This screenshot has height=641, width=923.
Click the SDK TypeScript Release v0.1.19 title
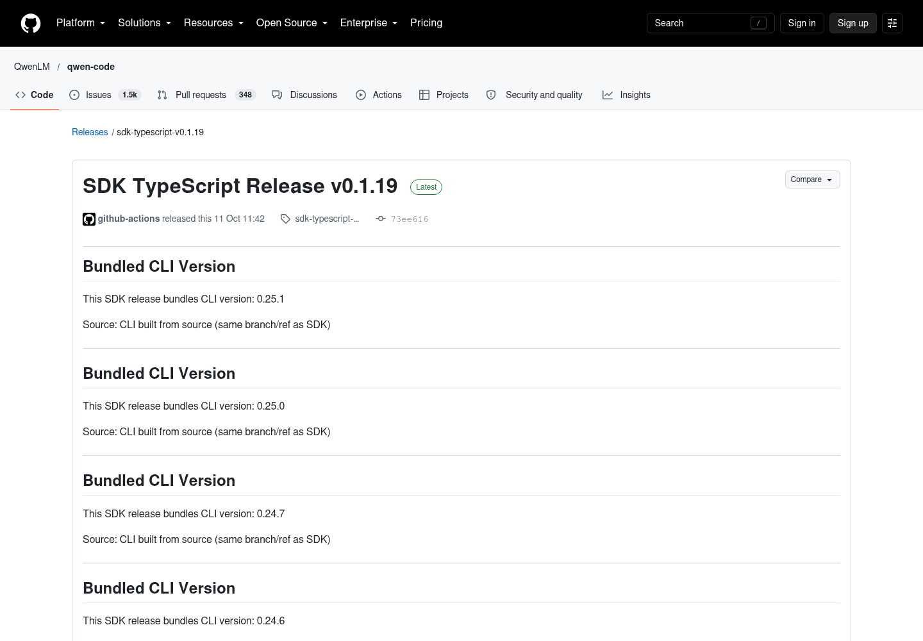(x=240, y=186)
